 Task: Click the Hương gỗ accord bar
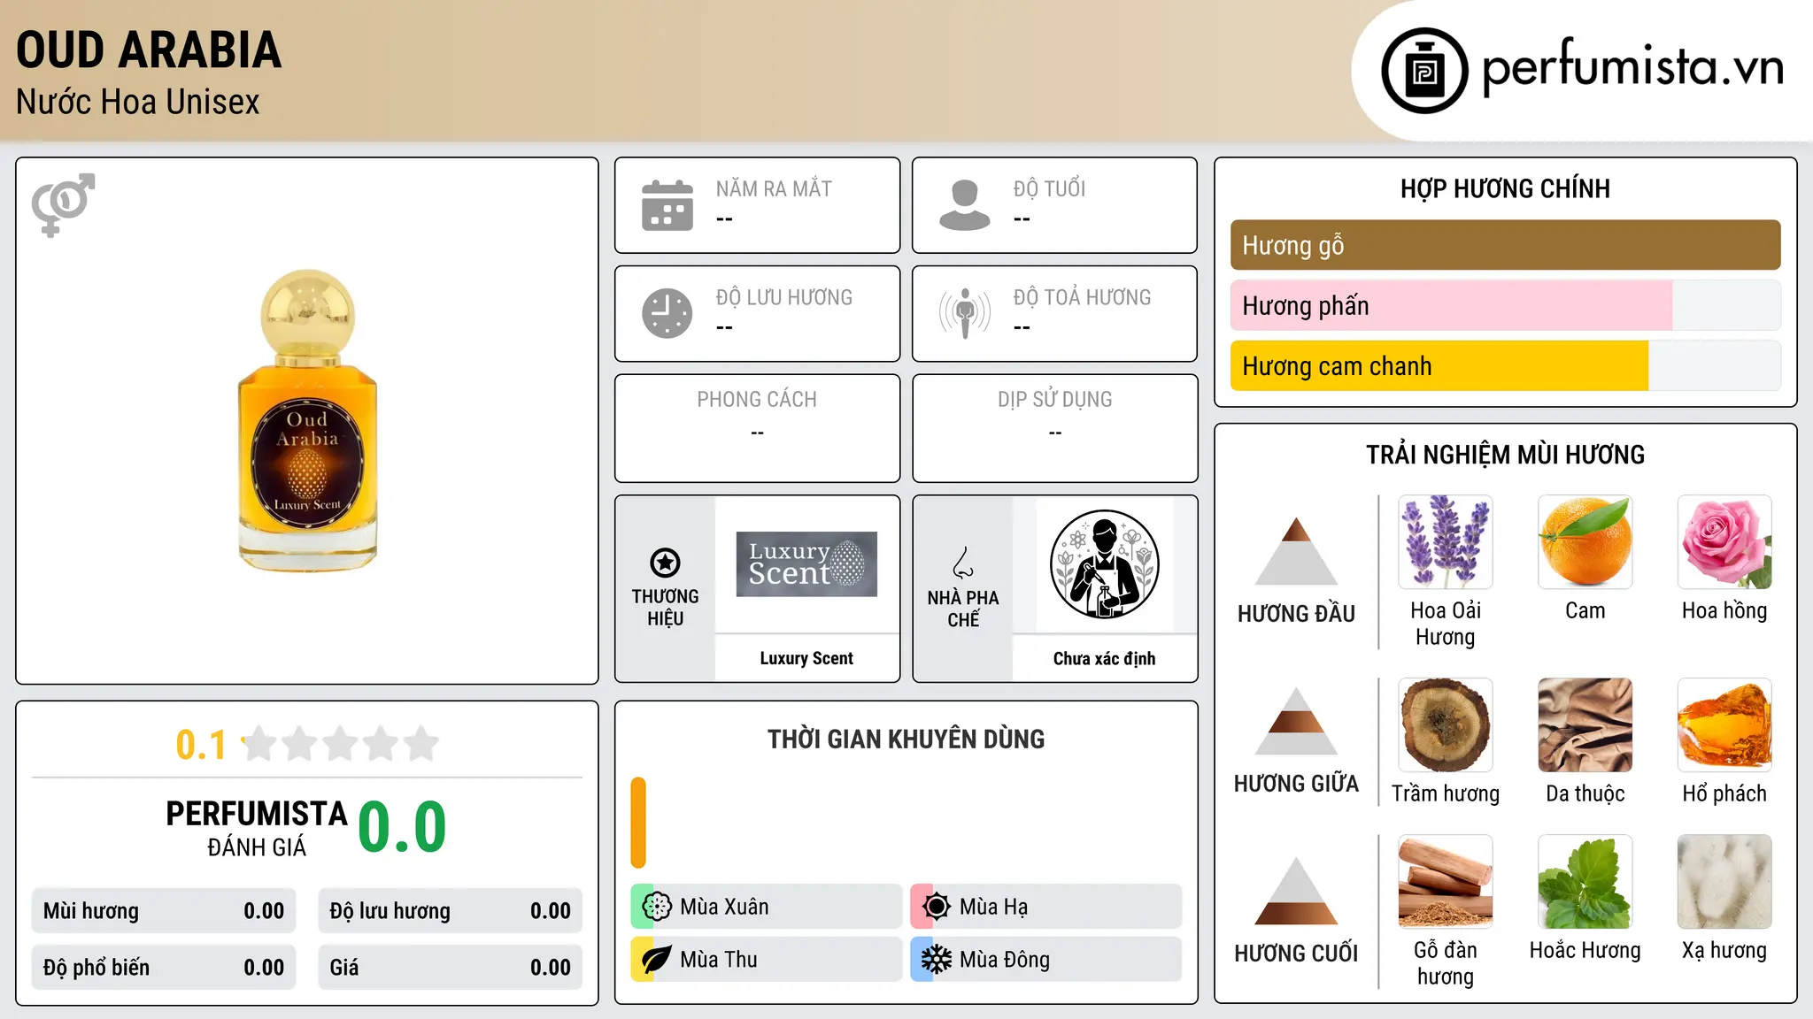(1505, 245)
